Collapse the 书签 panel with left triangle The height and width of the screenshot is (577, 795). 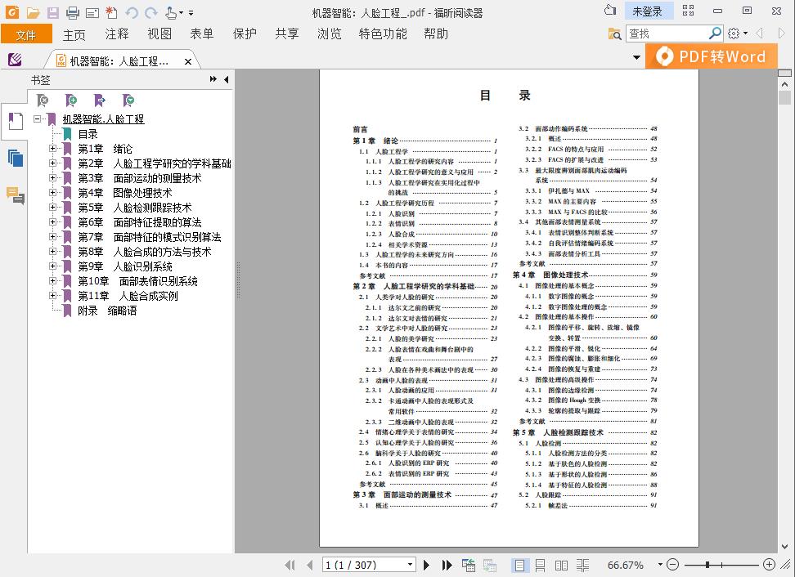226,79
